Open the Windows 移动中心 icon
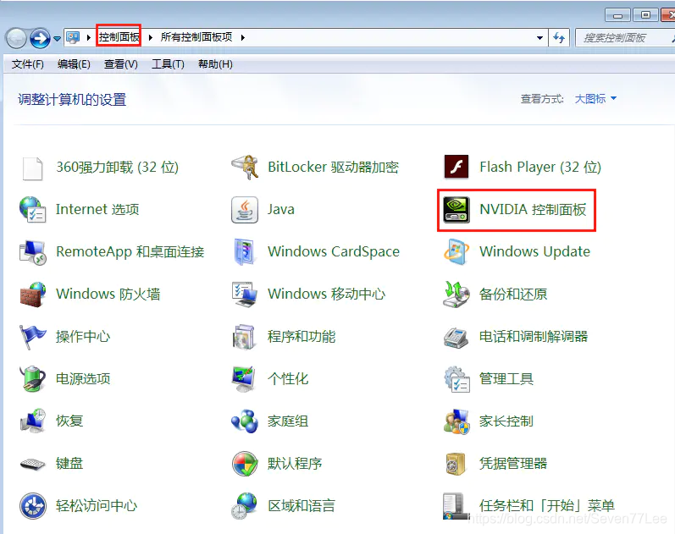This screenshot has width=675, height=534. [x=245, y=295]
